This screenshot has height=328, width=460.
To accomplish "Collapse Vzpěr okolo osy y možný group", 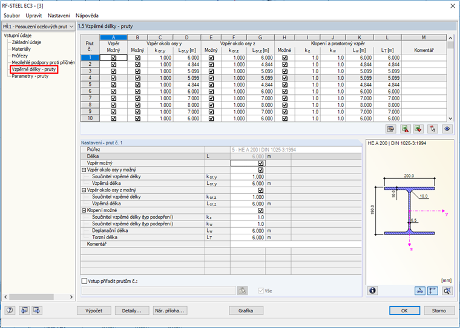I will coord(84,170).
